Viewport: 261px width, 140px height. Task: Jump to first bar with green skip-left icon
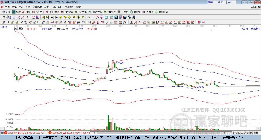pos(43,17)
